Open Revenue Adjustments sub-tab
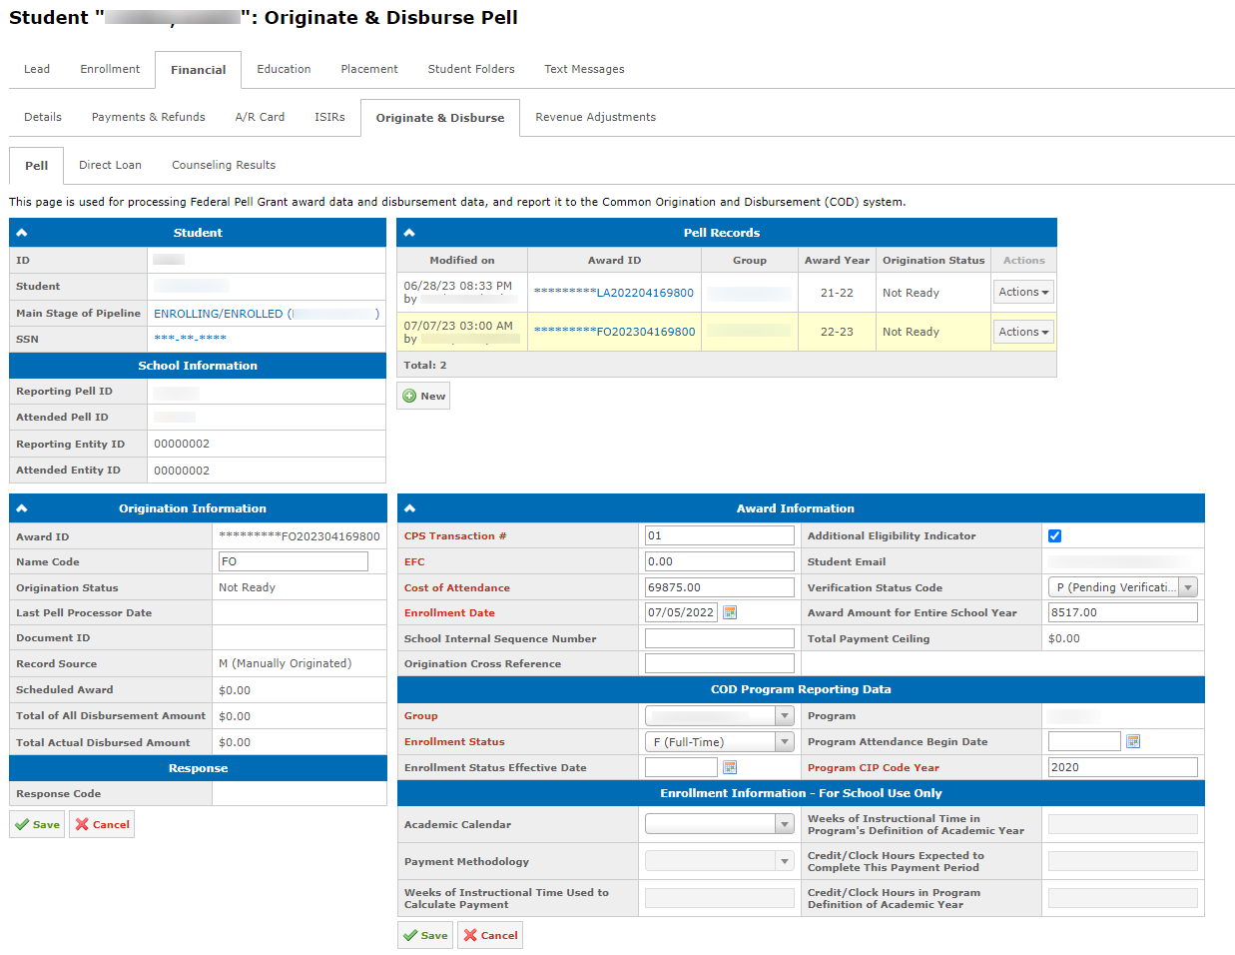 click(595, 117)
